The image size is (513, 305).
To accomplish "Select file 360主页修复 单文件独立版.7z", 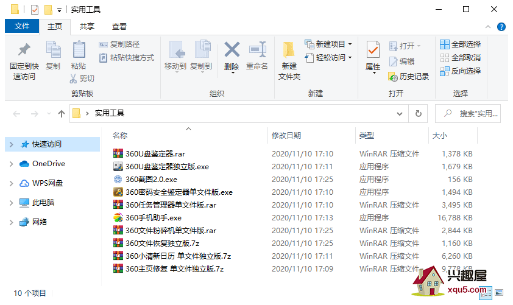I will point(175,268).
